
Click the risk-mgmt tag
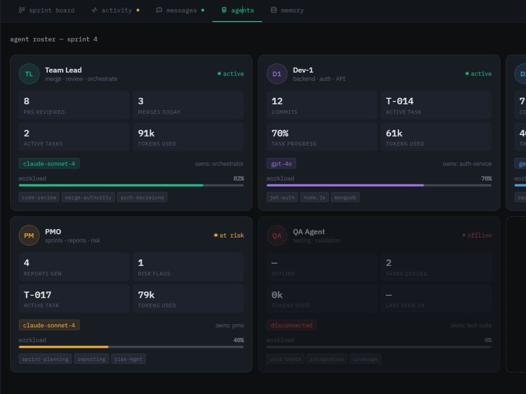click(128, 359)
